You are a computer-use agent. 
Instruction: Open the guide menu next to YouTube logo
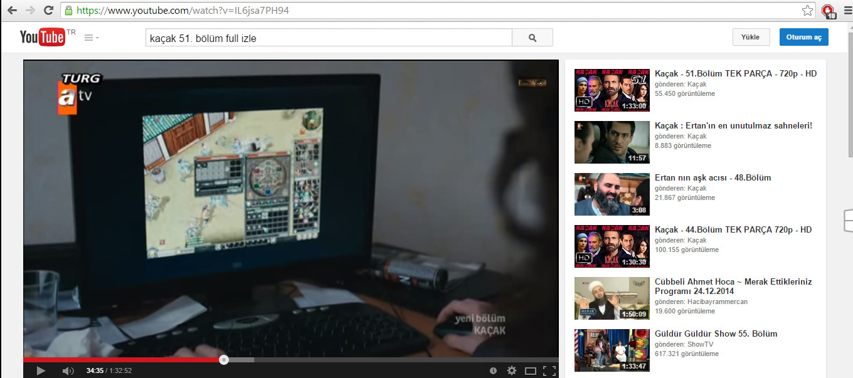[92, 38]
